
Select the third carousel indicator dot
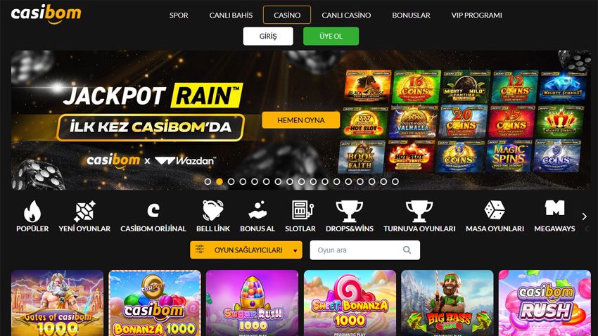pyautogui.click(x=231, y=182)
